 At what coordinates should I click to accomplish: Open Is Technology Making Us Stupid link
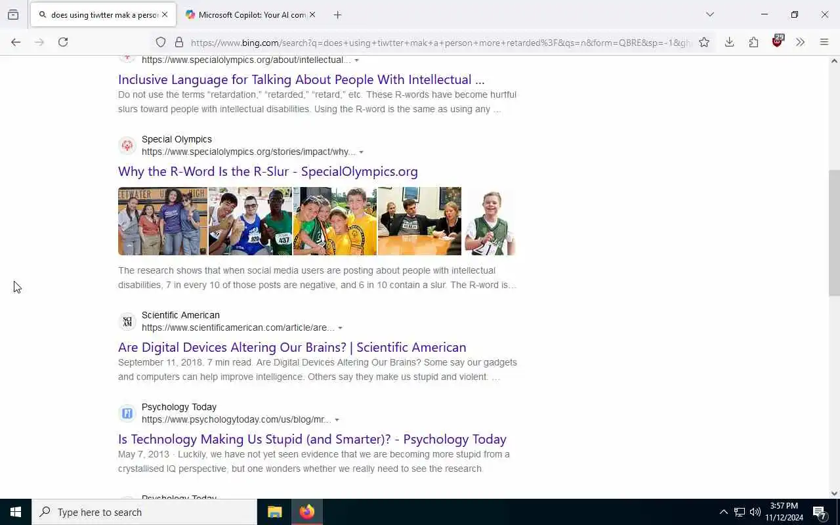(312, 439)
